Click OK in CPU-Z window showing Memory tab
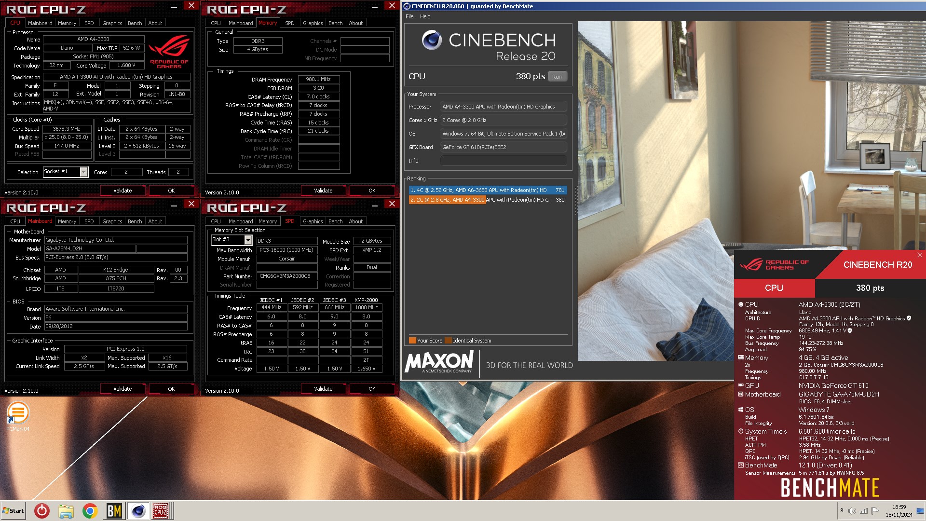Viewport: 926px width, 521px height. [372, 191]
